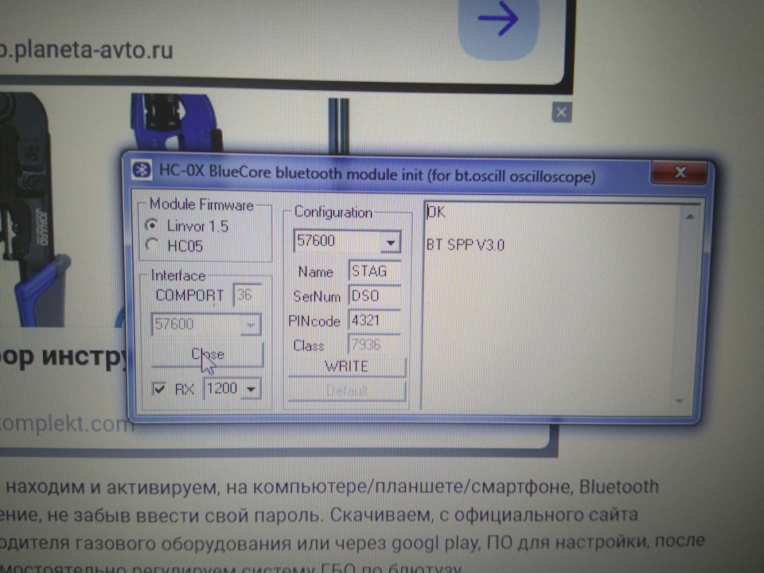Close the ad with the gray X icon
Viewport: 764px width, 573px height.
[561, 112]
